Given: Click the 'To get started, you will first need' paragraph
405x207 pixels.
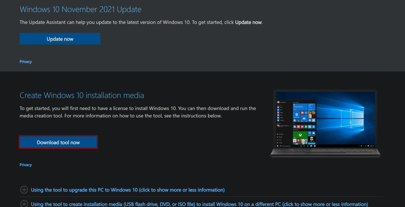Looking at the screenshot, I should pyautogui.click(x=138, y=112).
